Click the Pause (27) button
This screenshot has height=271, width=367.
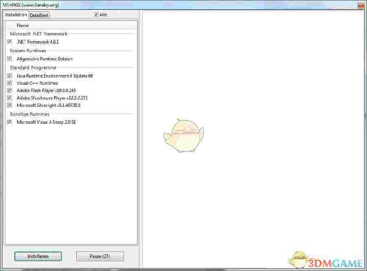pyautogui.click(x=100, y=256)
